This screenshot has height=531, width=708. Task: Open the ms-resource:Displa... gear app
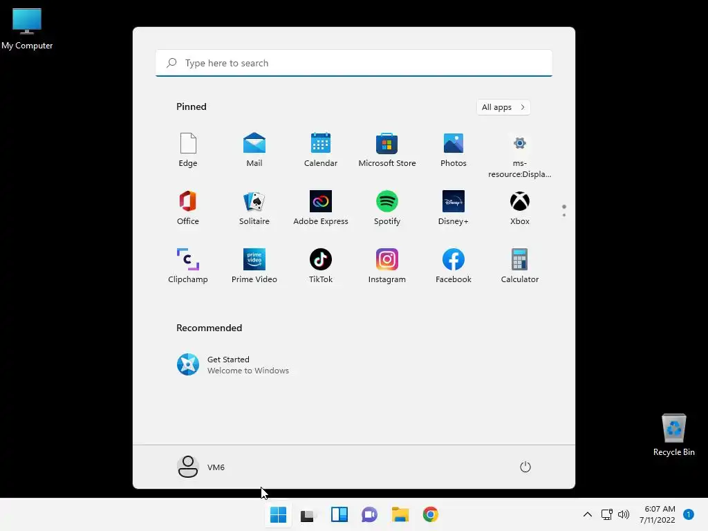[520, 156]
